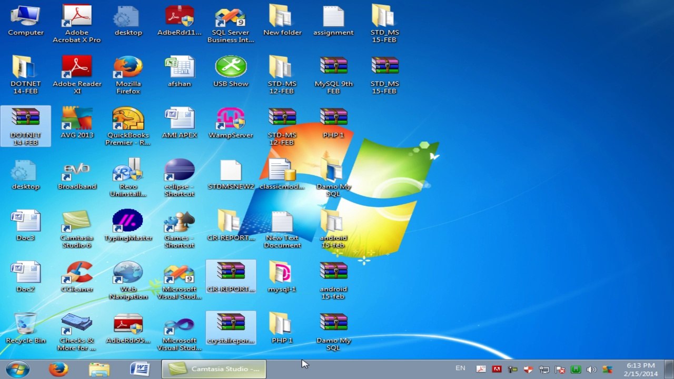Open the New folder icon
Viewport: 674px width, 379px height.
tap(282, 21)
